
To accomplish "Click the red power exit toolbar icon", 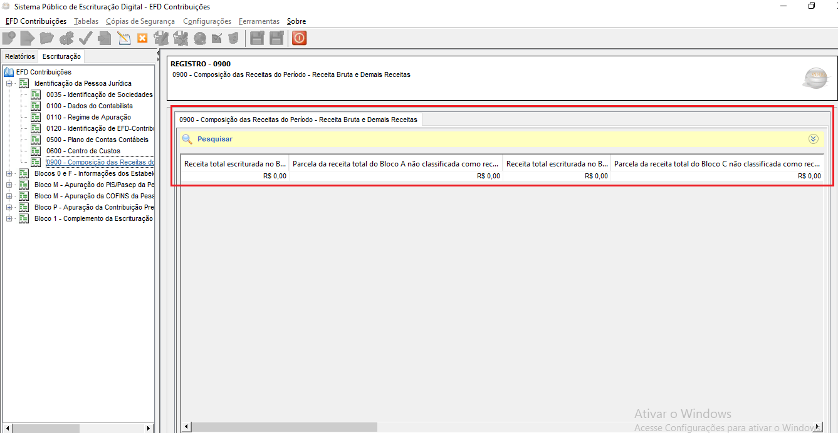I will (x=299, y=38).
